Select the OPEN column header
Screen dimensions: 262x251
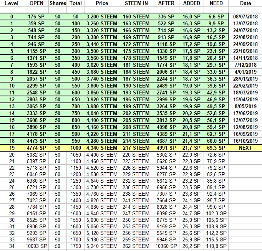(36, 3)
